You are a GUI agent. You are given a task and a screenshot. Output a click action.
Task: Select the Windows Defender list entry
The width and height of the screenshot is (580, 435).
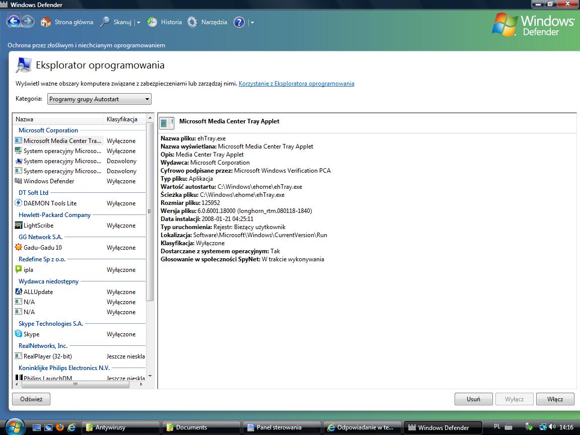pos(80,181)
